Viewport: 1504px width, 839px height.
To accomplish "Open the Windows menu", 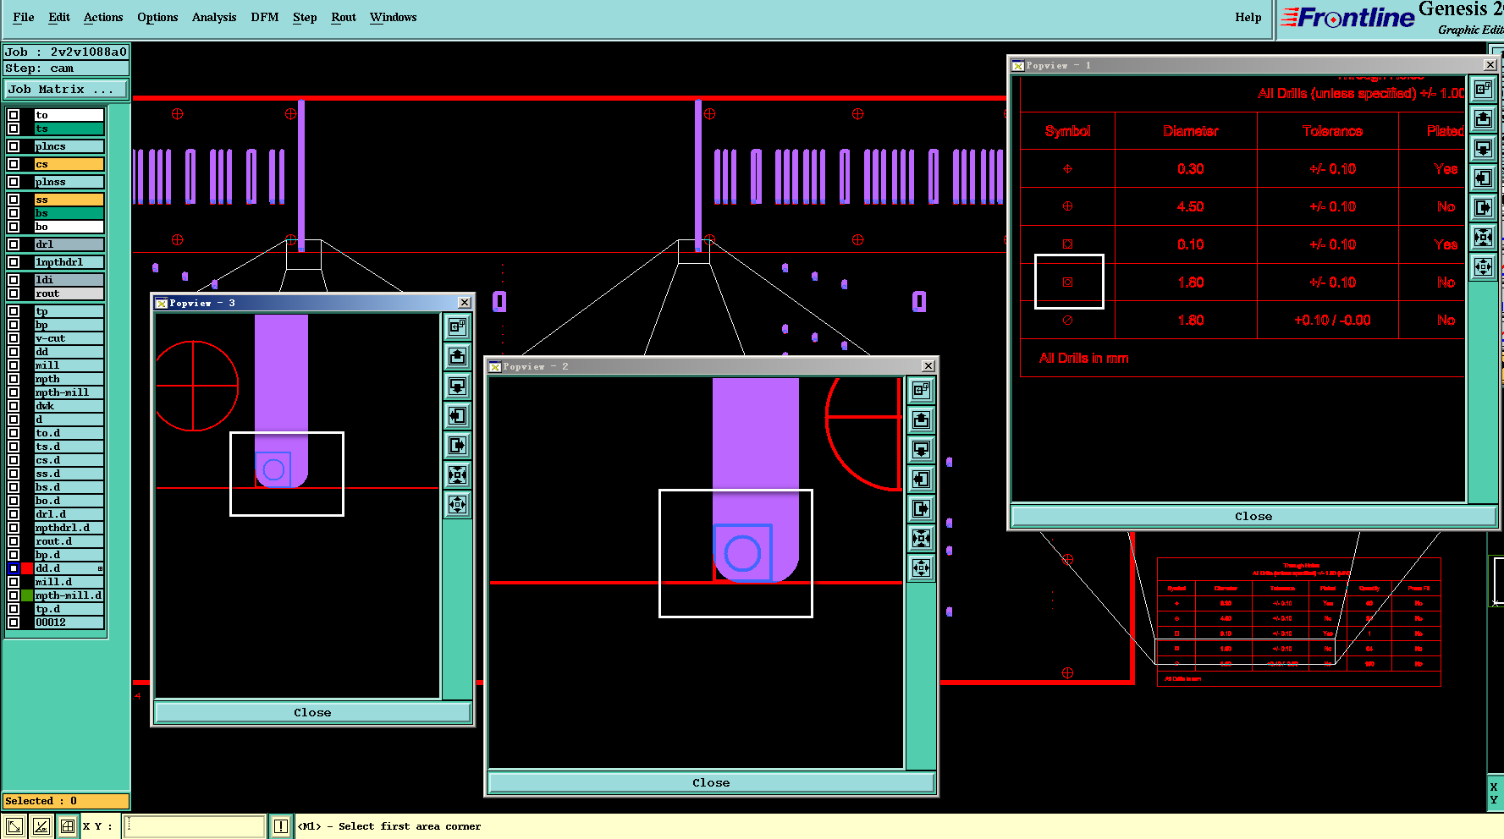I will [394, 17].
